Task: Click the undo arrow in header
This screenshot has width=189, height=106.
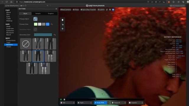Action: coord(48,6)
